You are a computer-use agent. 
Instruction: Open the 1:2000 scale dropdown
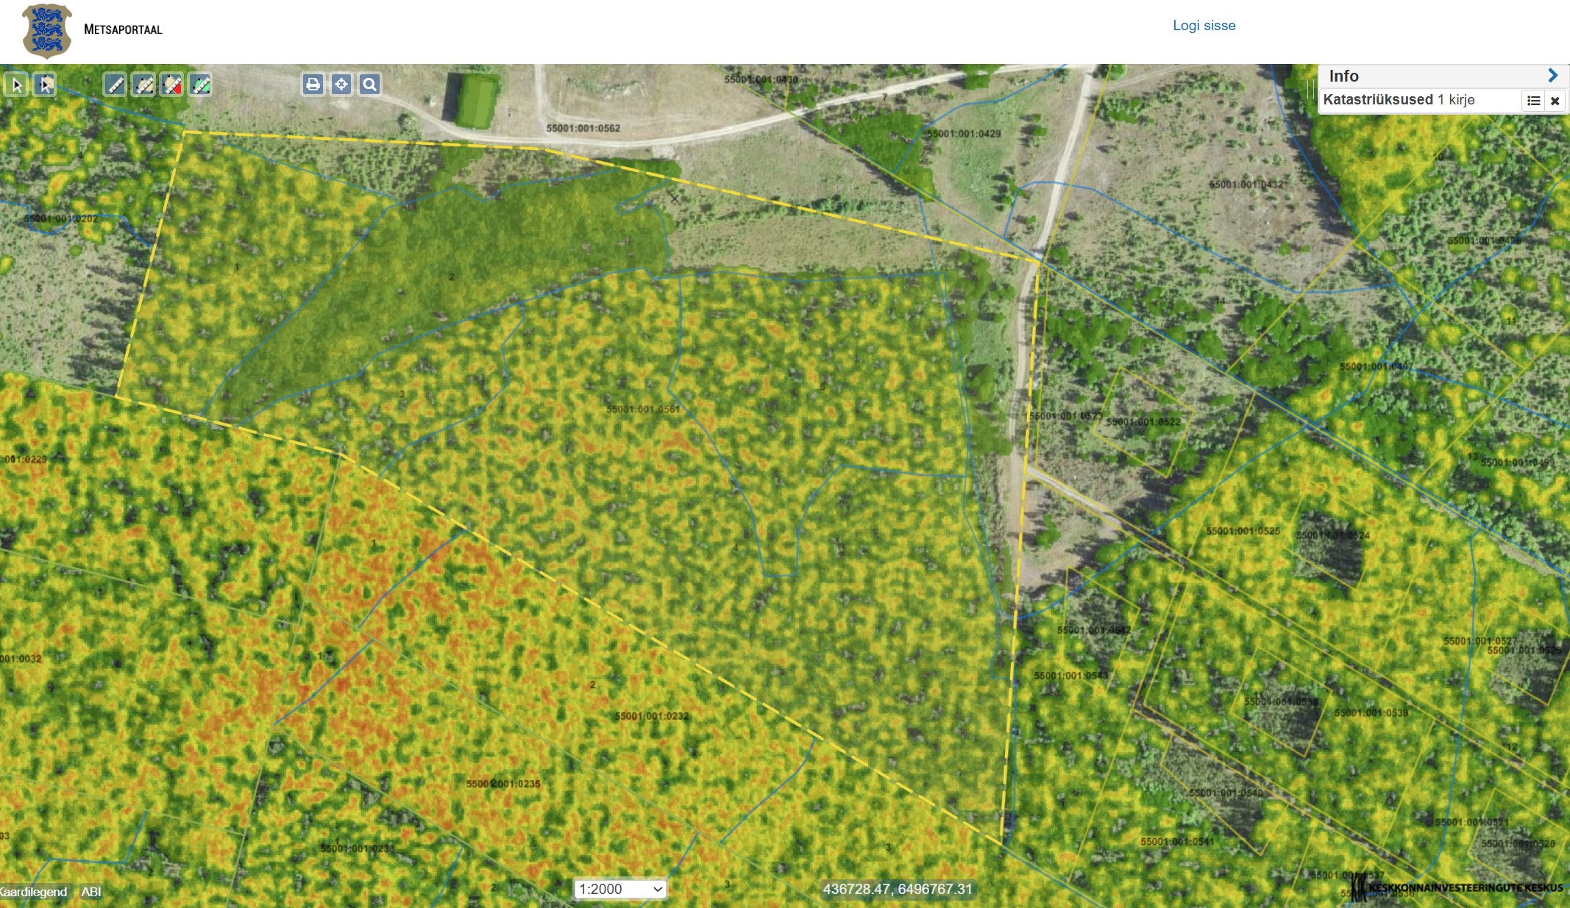pos(619,889)
